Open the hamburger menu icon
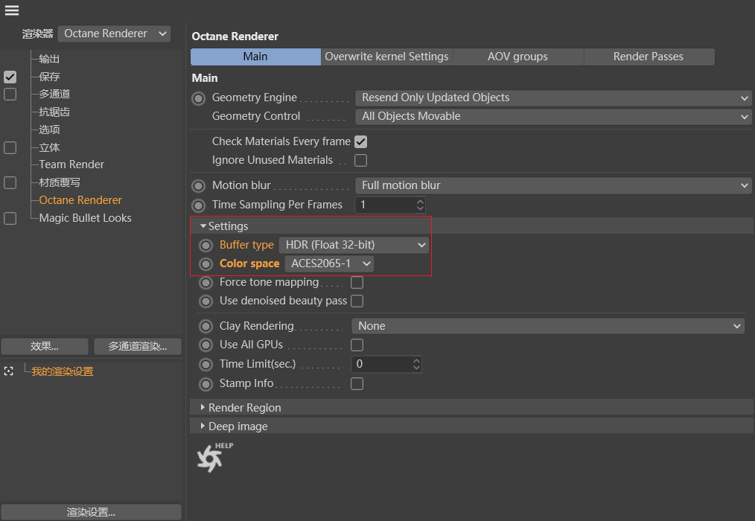The height and width of the screenshot is (521, 755). click(x=12, y=10)
